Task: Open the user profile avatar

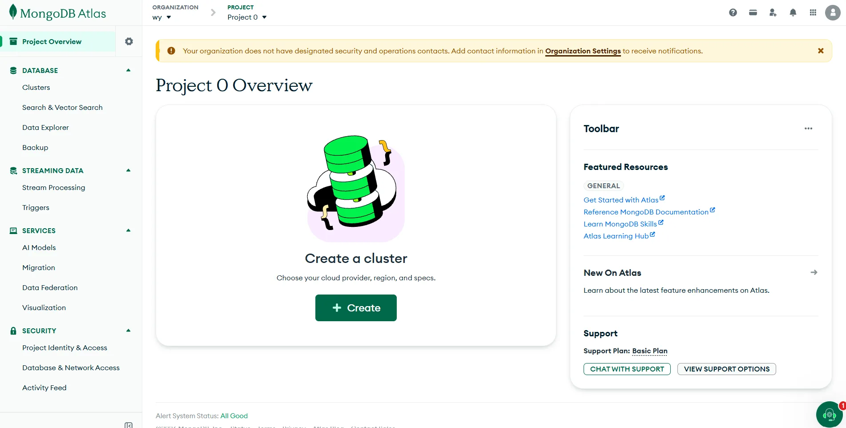Action: (x=833, y=12)
